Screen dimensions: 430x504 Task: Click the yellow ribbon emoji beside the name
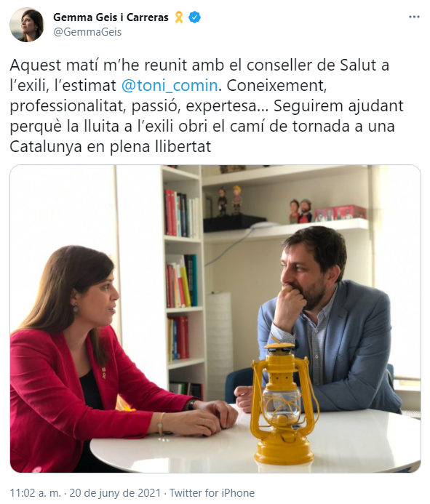tap(179, 17)
